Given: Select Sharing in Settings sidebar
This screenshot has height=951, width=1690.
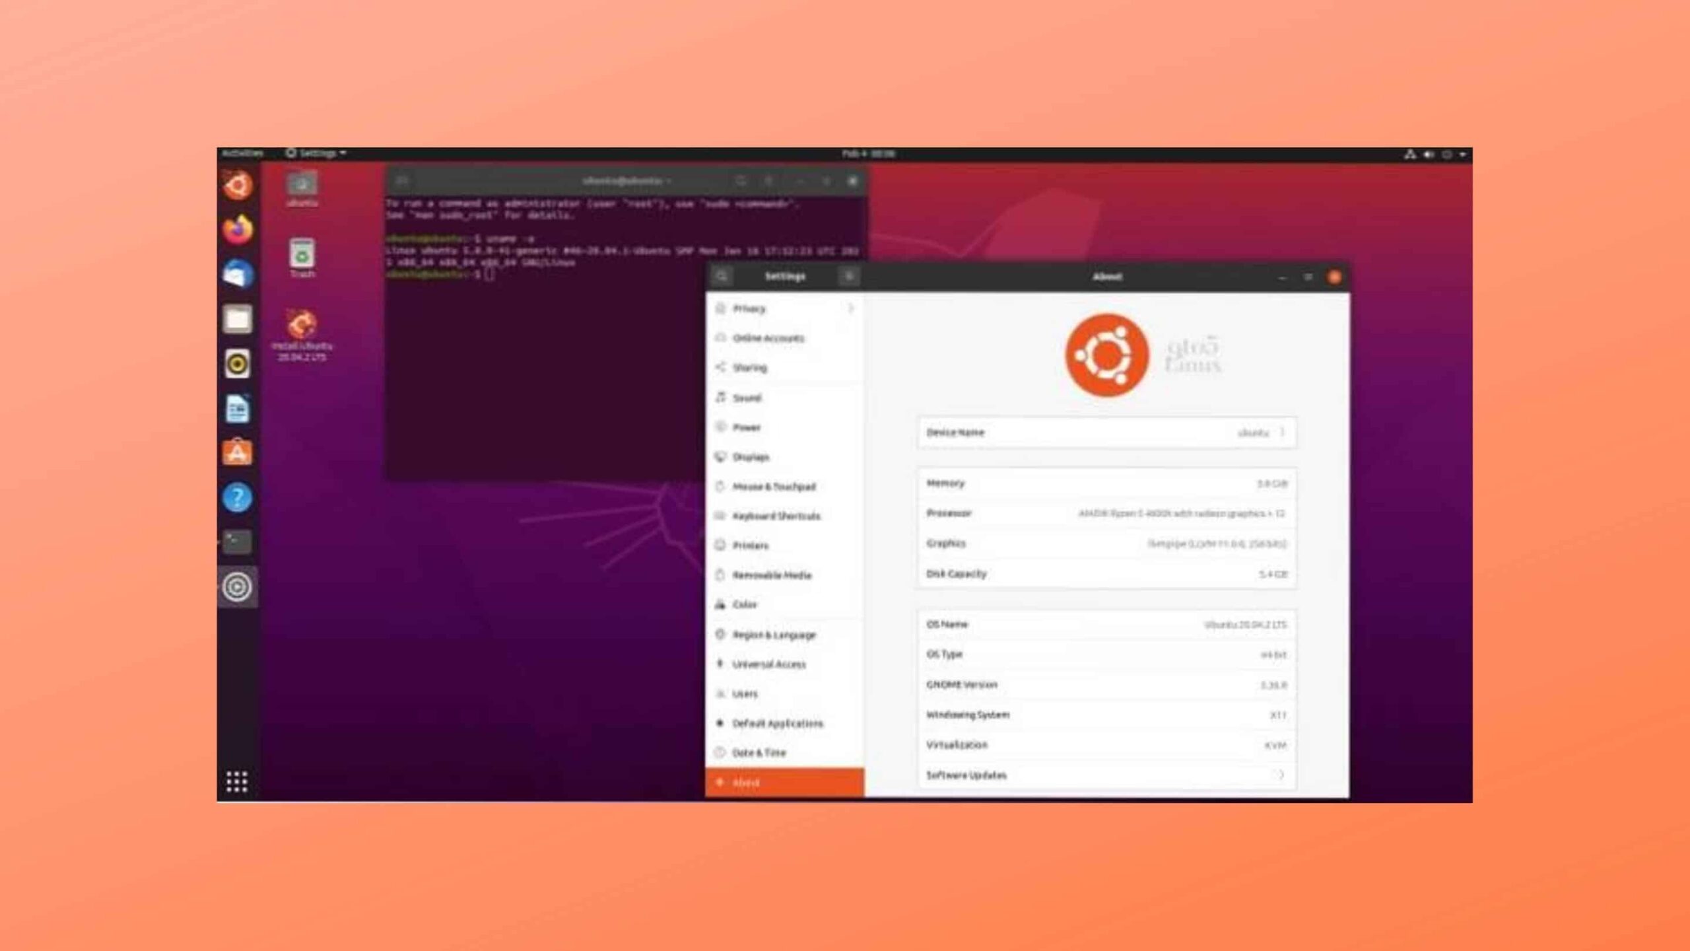Looking at the screenshot, I should (x=785, y=368).
